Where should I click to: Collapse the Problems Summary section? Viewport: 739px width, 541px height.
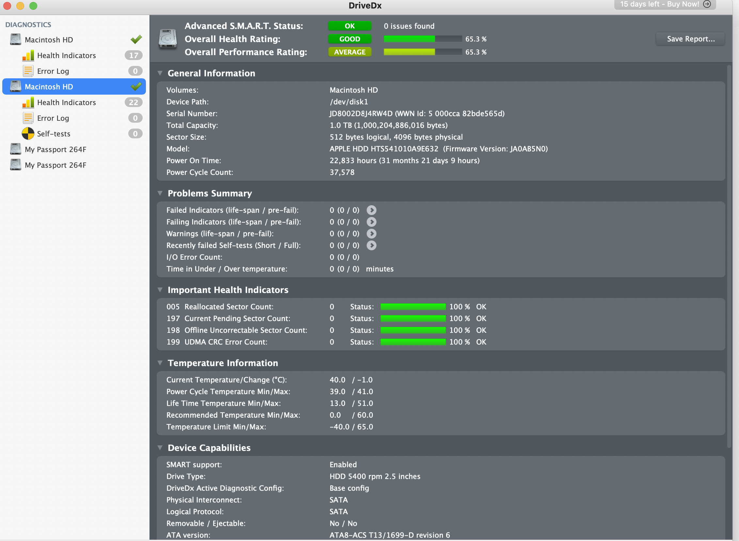click(160, 193)
